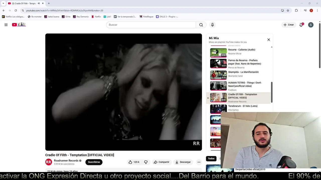This screenshot has height=180, width=321.
Task: Share the video with Compartir
Action: pos(162,162)
